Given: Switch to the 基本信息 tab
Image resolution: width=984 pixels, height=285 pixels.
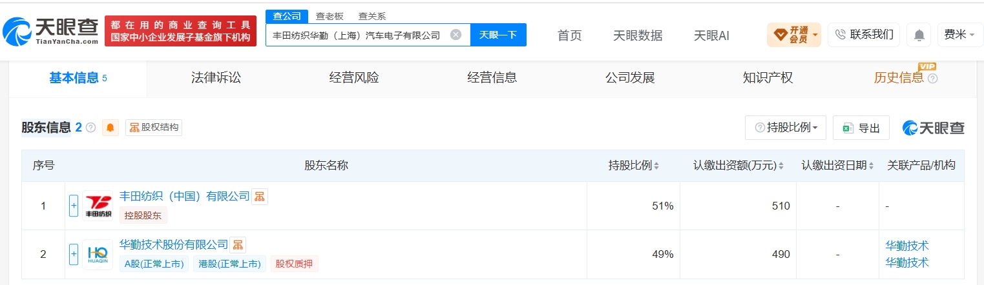Looking at the screenshot, I should tap(78, 78).
